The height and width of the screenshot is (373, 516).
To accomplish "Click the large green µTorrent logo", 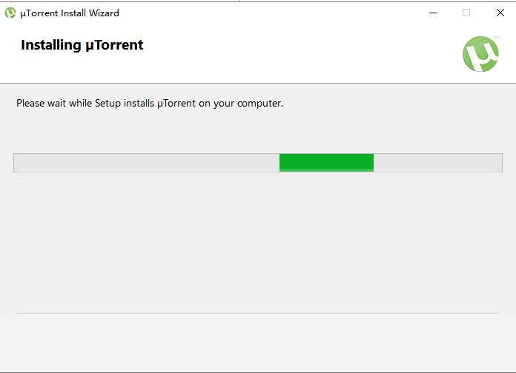I will coord(480,54).
